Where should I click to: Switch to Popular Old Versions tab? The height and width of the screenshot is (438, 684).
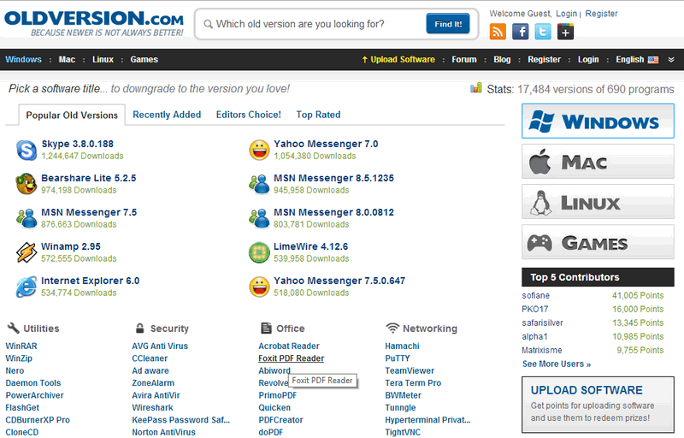pos(72,115)
